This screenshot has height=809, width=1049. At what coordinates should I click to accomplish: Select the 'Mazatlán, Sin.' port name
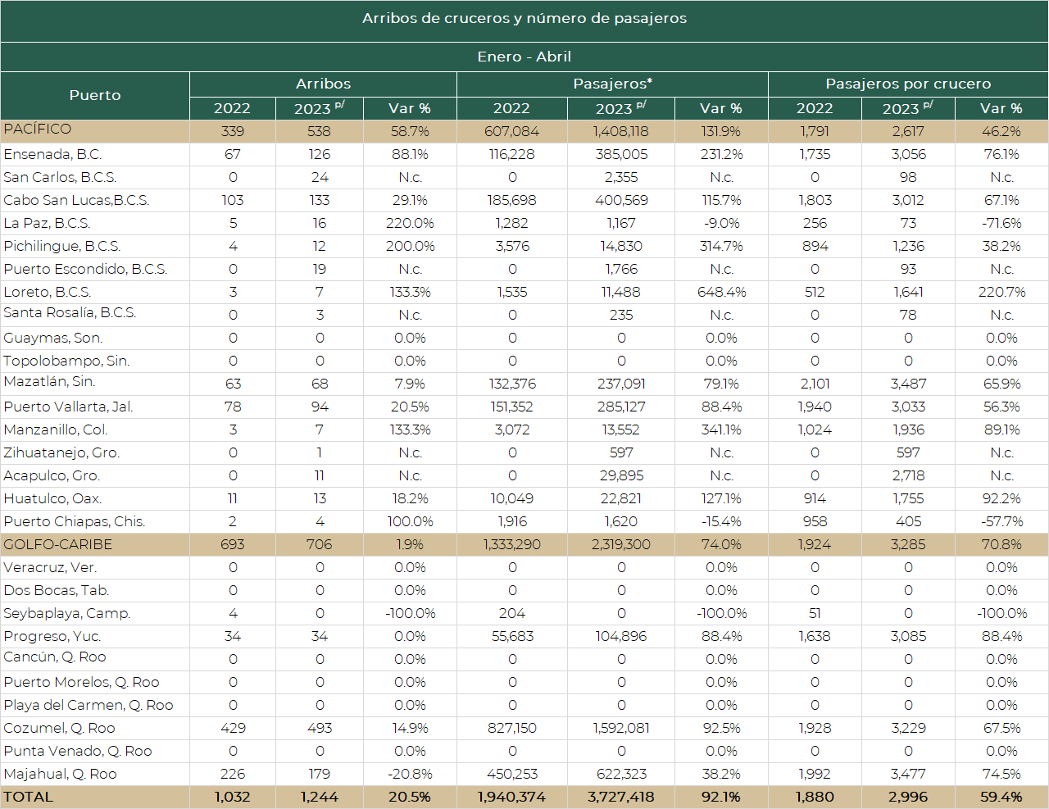pos(49,381)
